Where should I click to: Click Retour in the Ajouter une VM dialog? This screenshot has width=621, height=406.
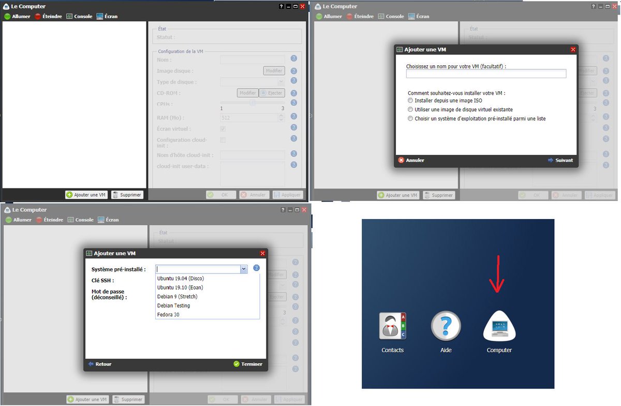tap(100, 364)
